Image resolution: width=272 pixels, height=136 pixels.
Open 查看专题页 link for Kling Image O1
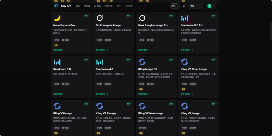point(144,94)
